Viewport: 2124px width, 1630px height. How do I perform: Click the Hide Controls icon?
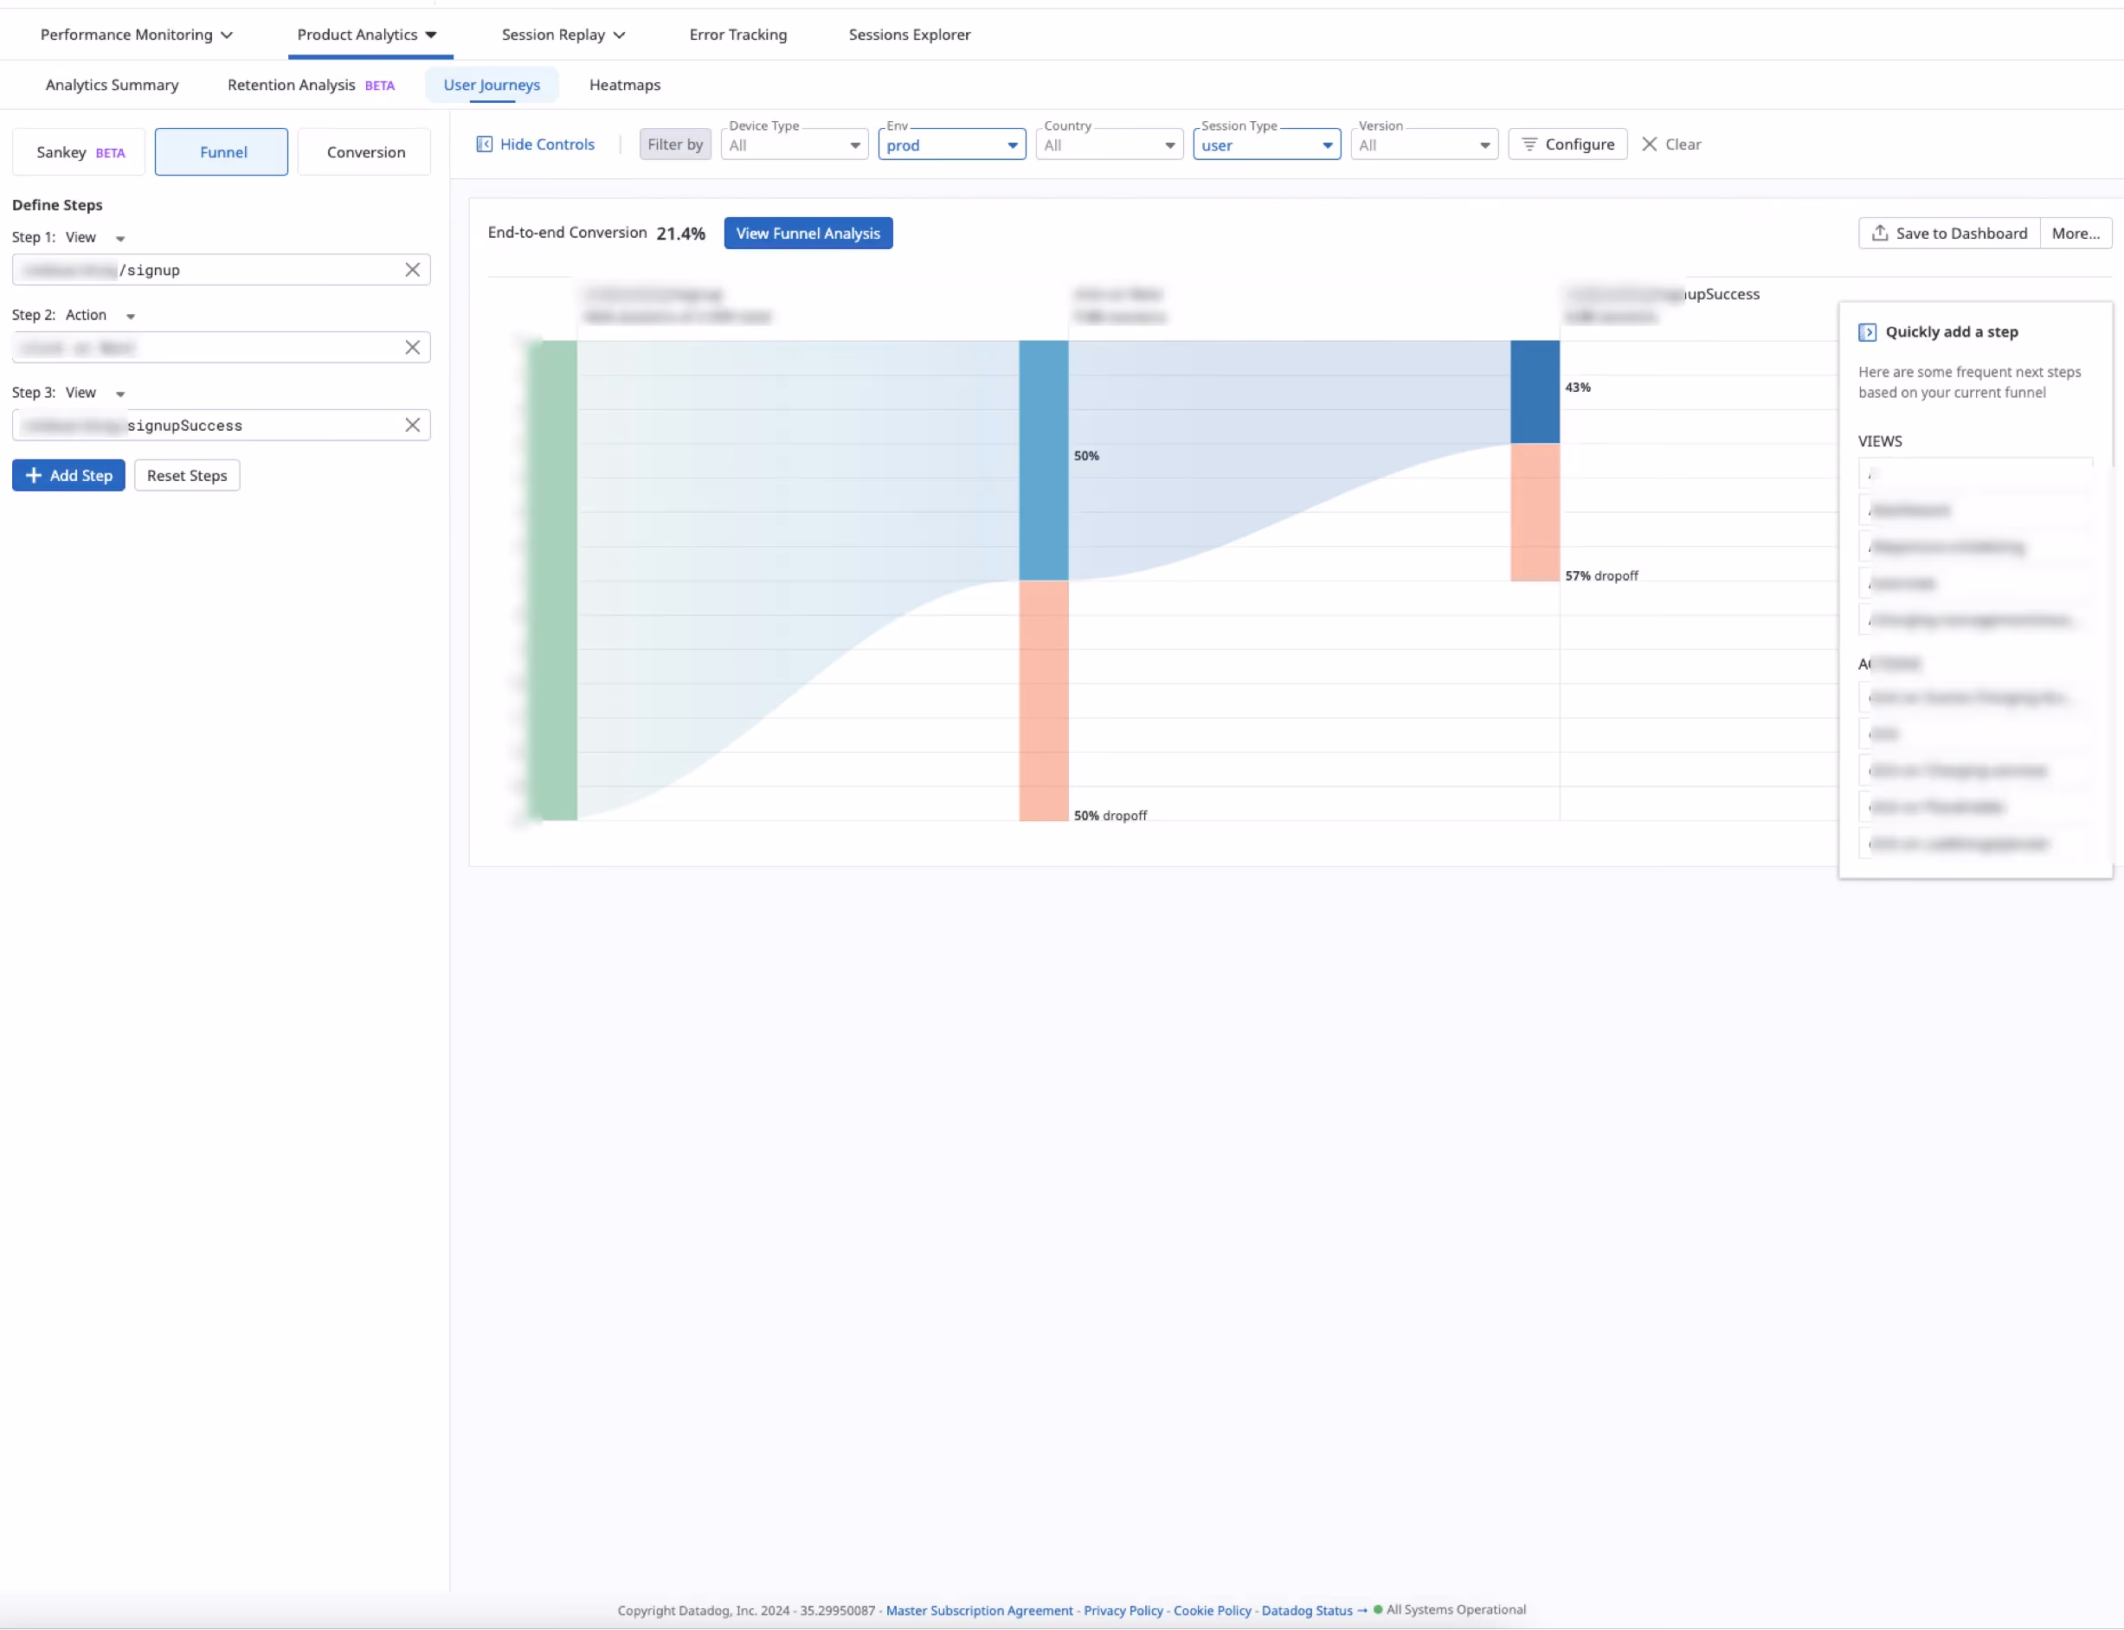(x=485, y=144)
